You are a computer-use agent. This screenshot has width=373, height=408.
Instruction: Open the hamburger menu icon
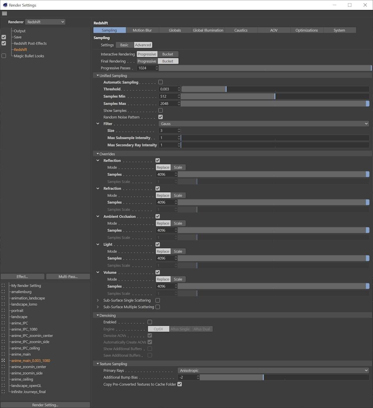point(4,13)
